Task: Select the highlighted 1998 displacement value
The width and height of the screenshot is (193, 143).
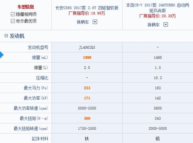Action: coord(87,57)
